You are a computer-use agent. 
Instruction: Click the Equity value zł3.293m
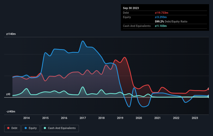click(161, 17)
